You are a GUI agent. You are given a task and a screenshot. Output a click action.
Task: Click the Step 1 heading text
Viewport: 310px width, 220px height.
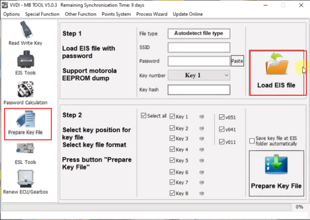coord(72,33)
